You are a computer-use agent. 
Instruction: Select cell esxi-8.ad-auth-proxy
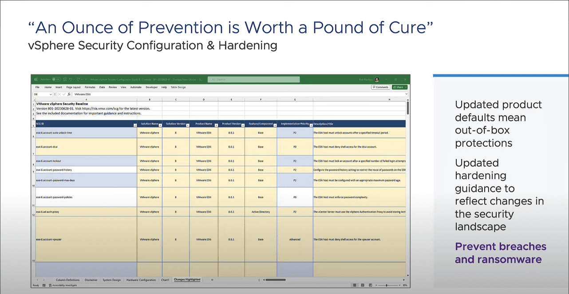point(86,212)
